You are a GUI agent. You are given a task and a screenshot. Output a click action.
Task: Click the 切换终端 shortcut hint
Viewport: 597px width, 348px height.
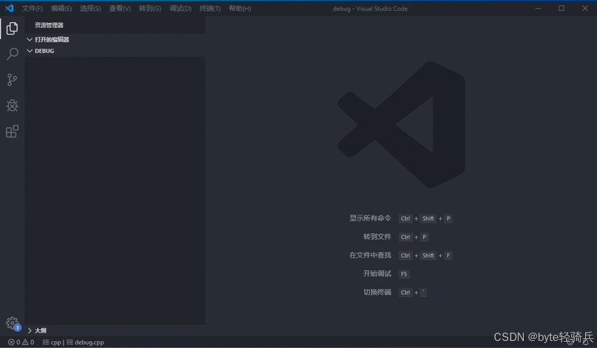(x=377, y=292)
